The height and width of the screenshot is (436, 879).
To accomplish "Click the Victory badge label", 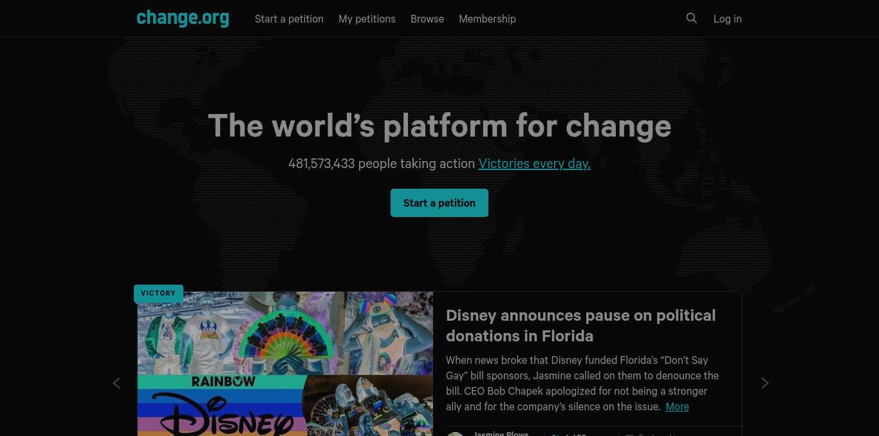I will pos(158,293).
